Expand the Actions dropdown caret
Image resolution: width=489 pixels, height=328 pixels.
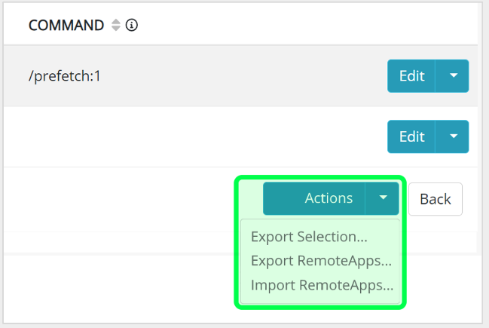coord(383,198)
